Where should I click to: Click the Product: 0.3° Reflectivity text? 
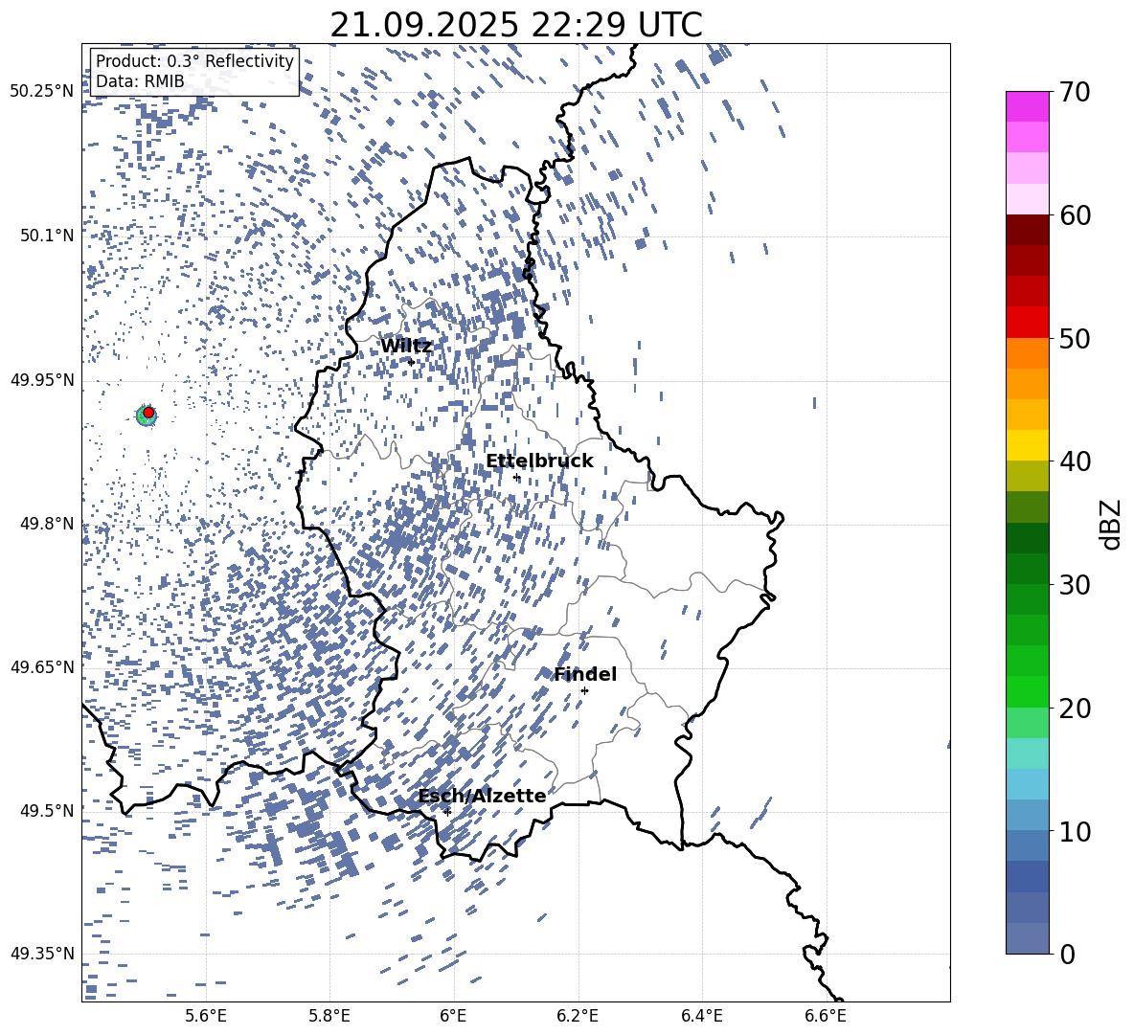[194, 61]
